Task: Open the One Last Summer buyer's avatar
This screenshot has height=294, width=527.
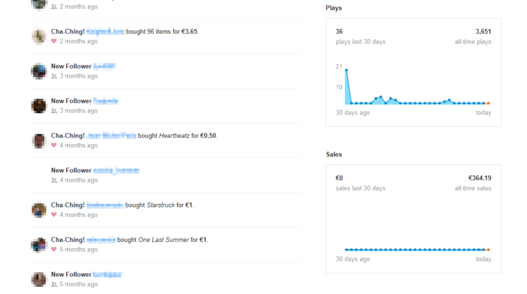Action: pyautogui.click(x=39, y=245)
